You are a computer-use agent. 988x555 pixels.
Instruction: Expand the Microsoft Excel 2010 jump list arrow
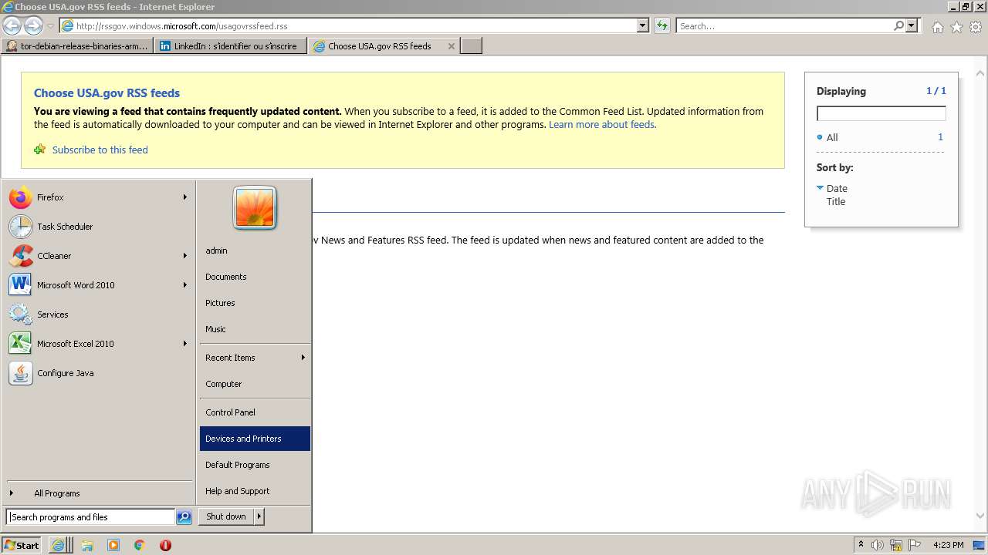tap(185, 344)
